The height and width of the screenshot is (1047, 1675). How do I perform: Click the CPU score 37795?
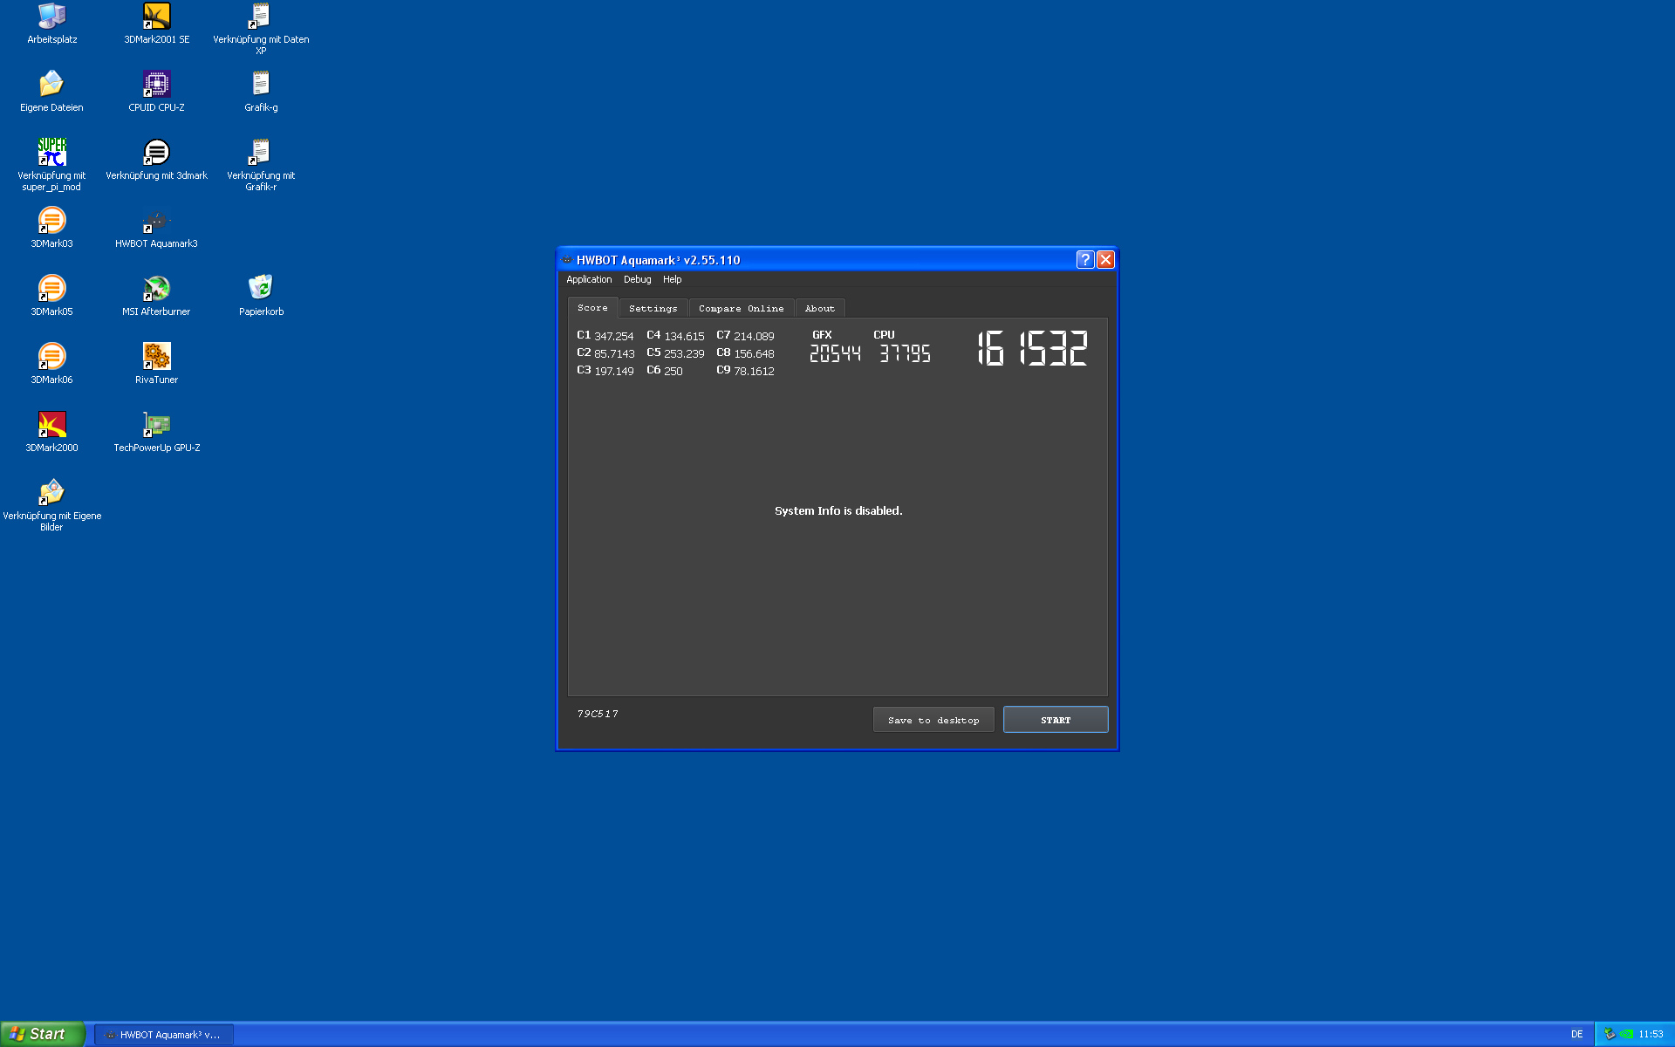click(905, 353)
